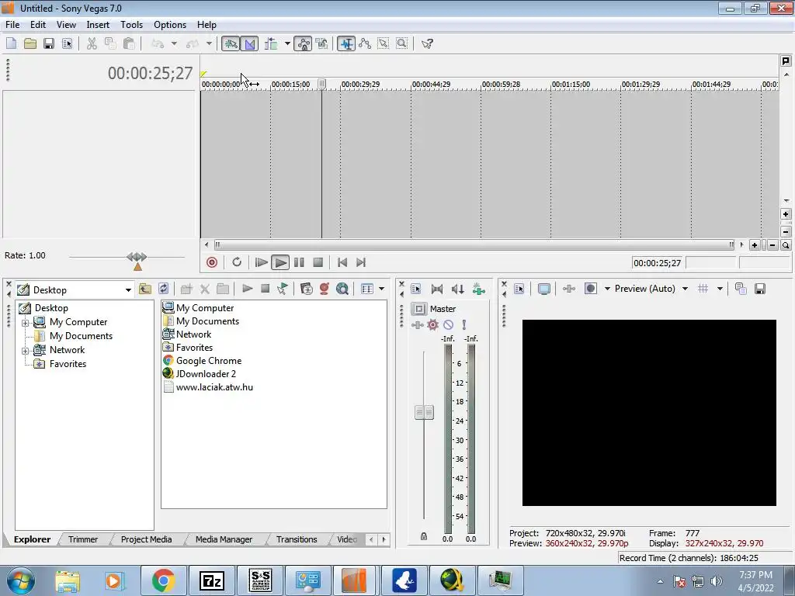Screen dimensions: 795x596
Task: Click Get Media from the Web icon
Action: (x=342, y=289)
